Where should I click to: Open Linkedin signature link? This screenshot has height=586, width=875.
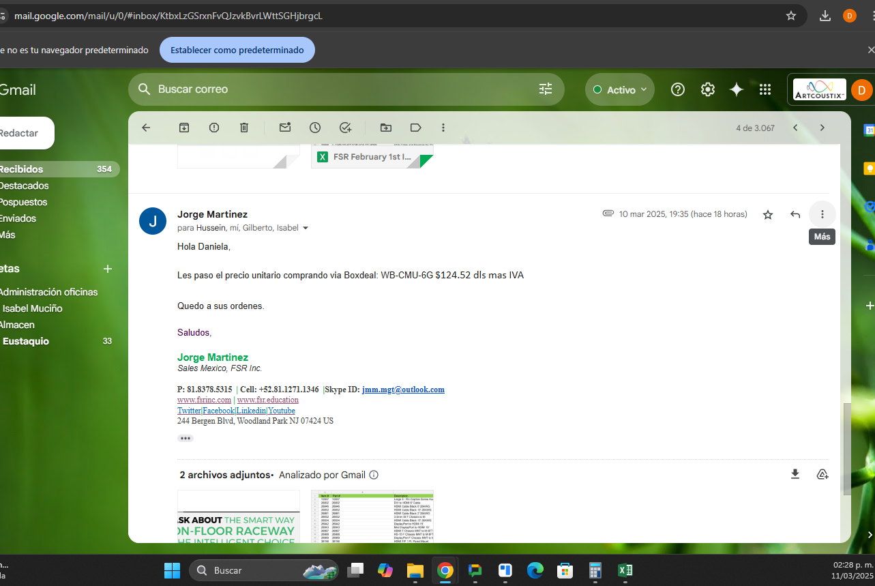pos(251,411)
